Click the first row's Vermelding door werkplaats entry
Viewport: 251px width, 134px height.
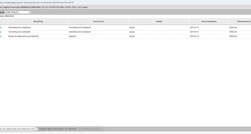pyautogui.click(x=19, y=28)
